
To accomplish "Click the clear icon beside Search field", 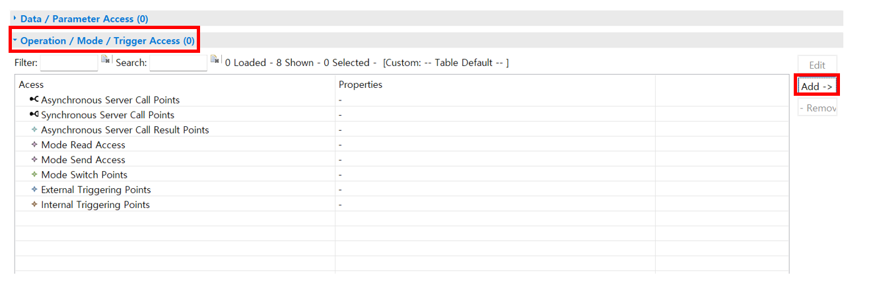I will coord(215,60).
